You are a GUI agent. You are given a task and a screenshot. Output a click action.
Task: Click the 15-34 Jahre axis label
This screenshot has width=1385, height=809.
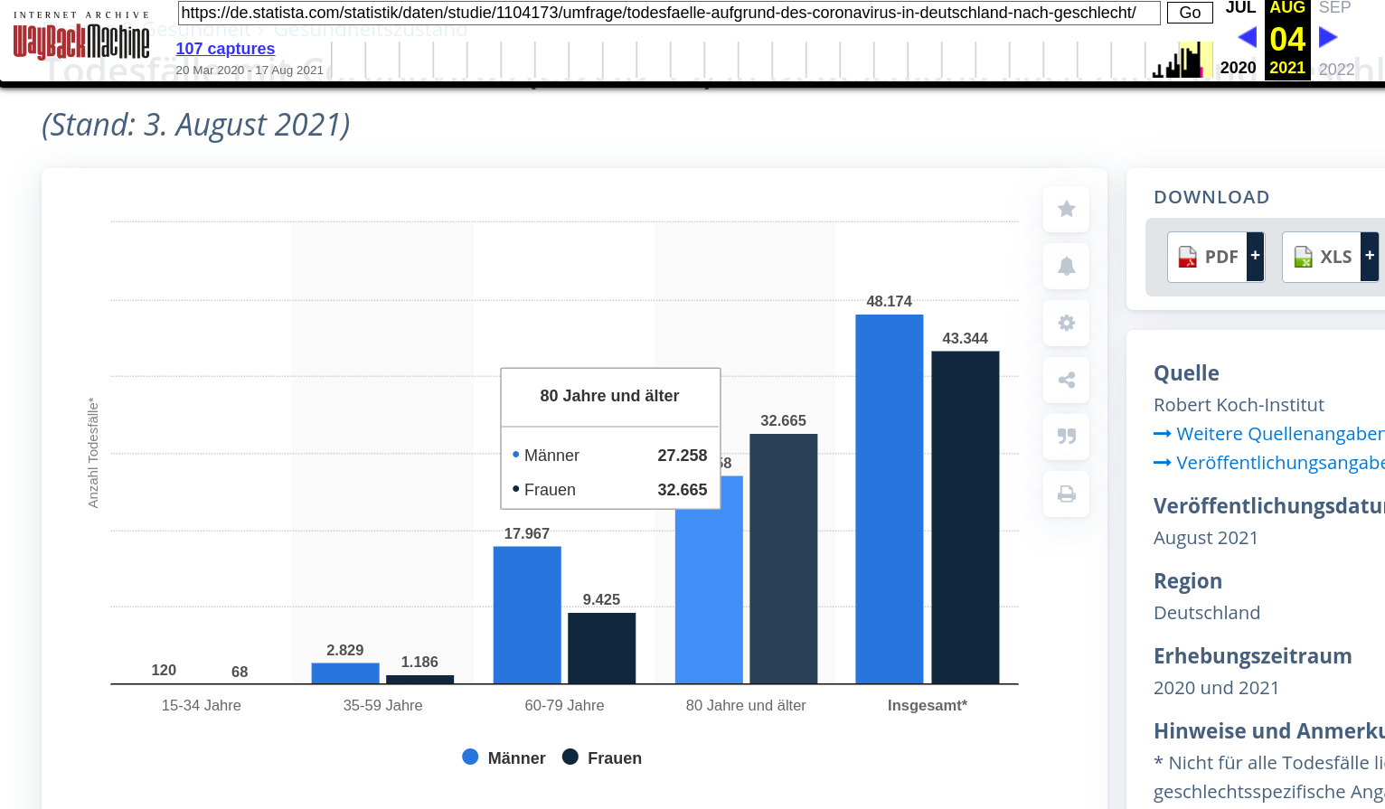coord(202,705)
